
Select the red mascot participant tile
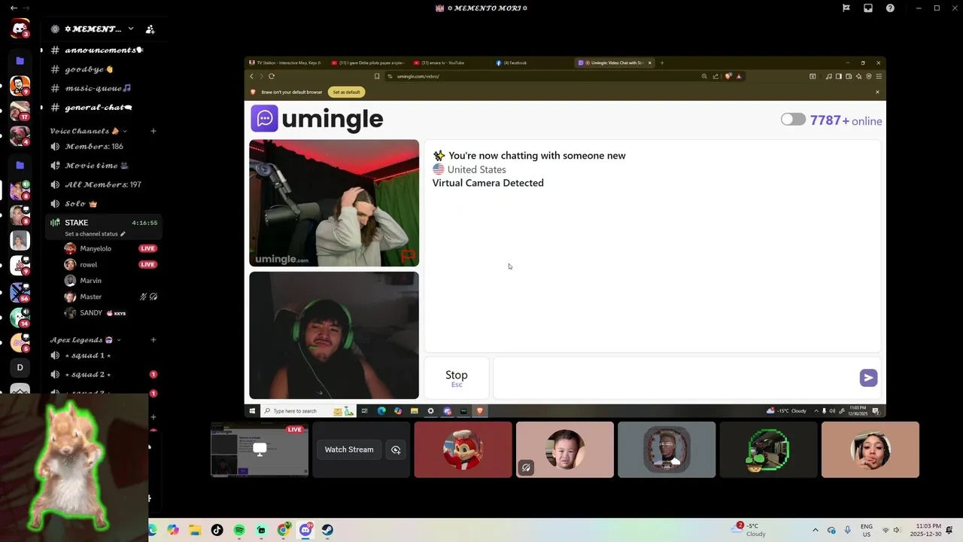point(463,449)
